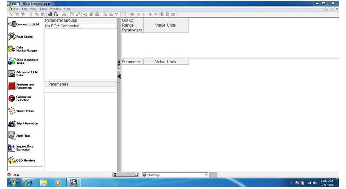The image size is (346, 189).
Task: Open the View menu
Action: tap(33, 9)
